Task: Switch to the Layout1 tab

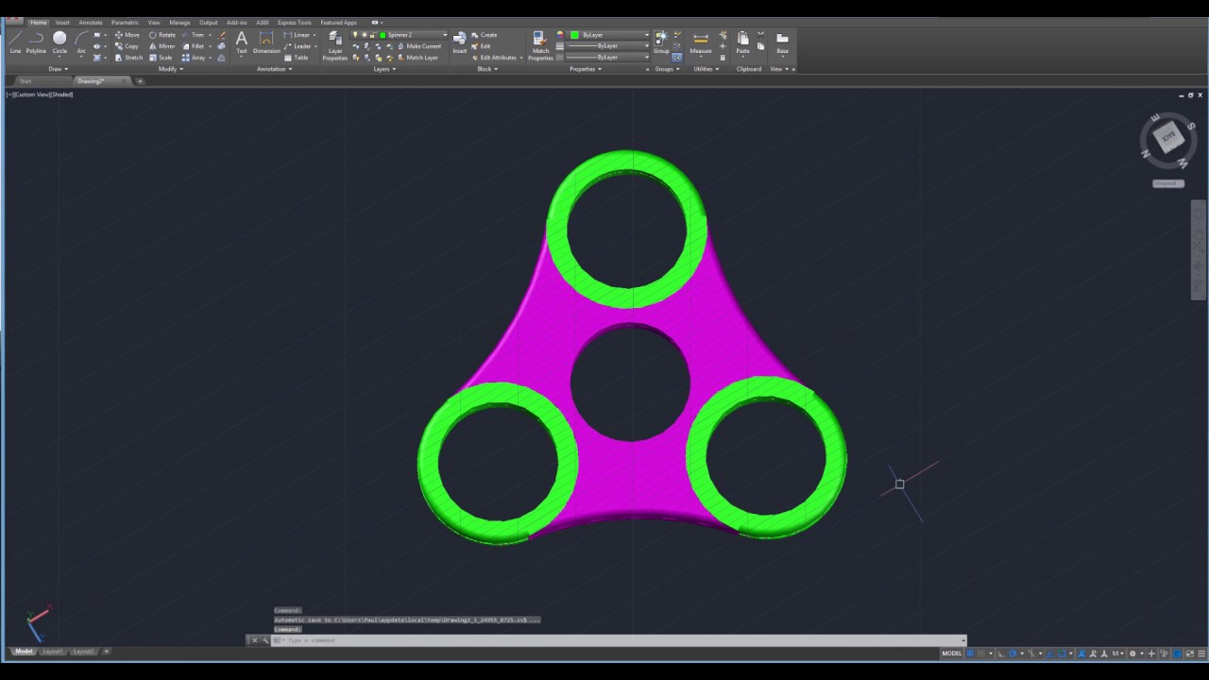Action: [52, 652]
